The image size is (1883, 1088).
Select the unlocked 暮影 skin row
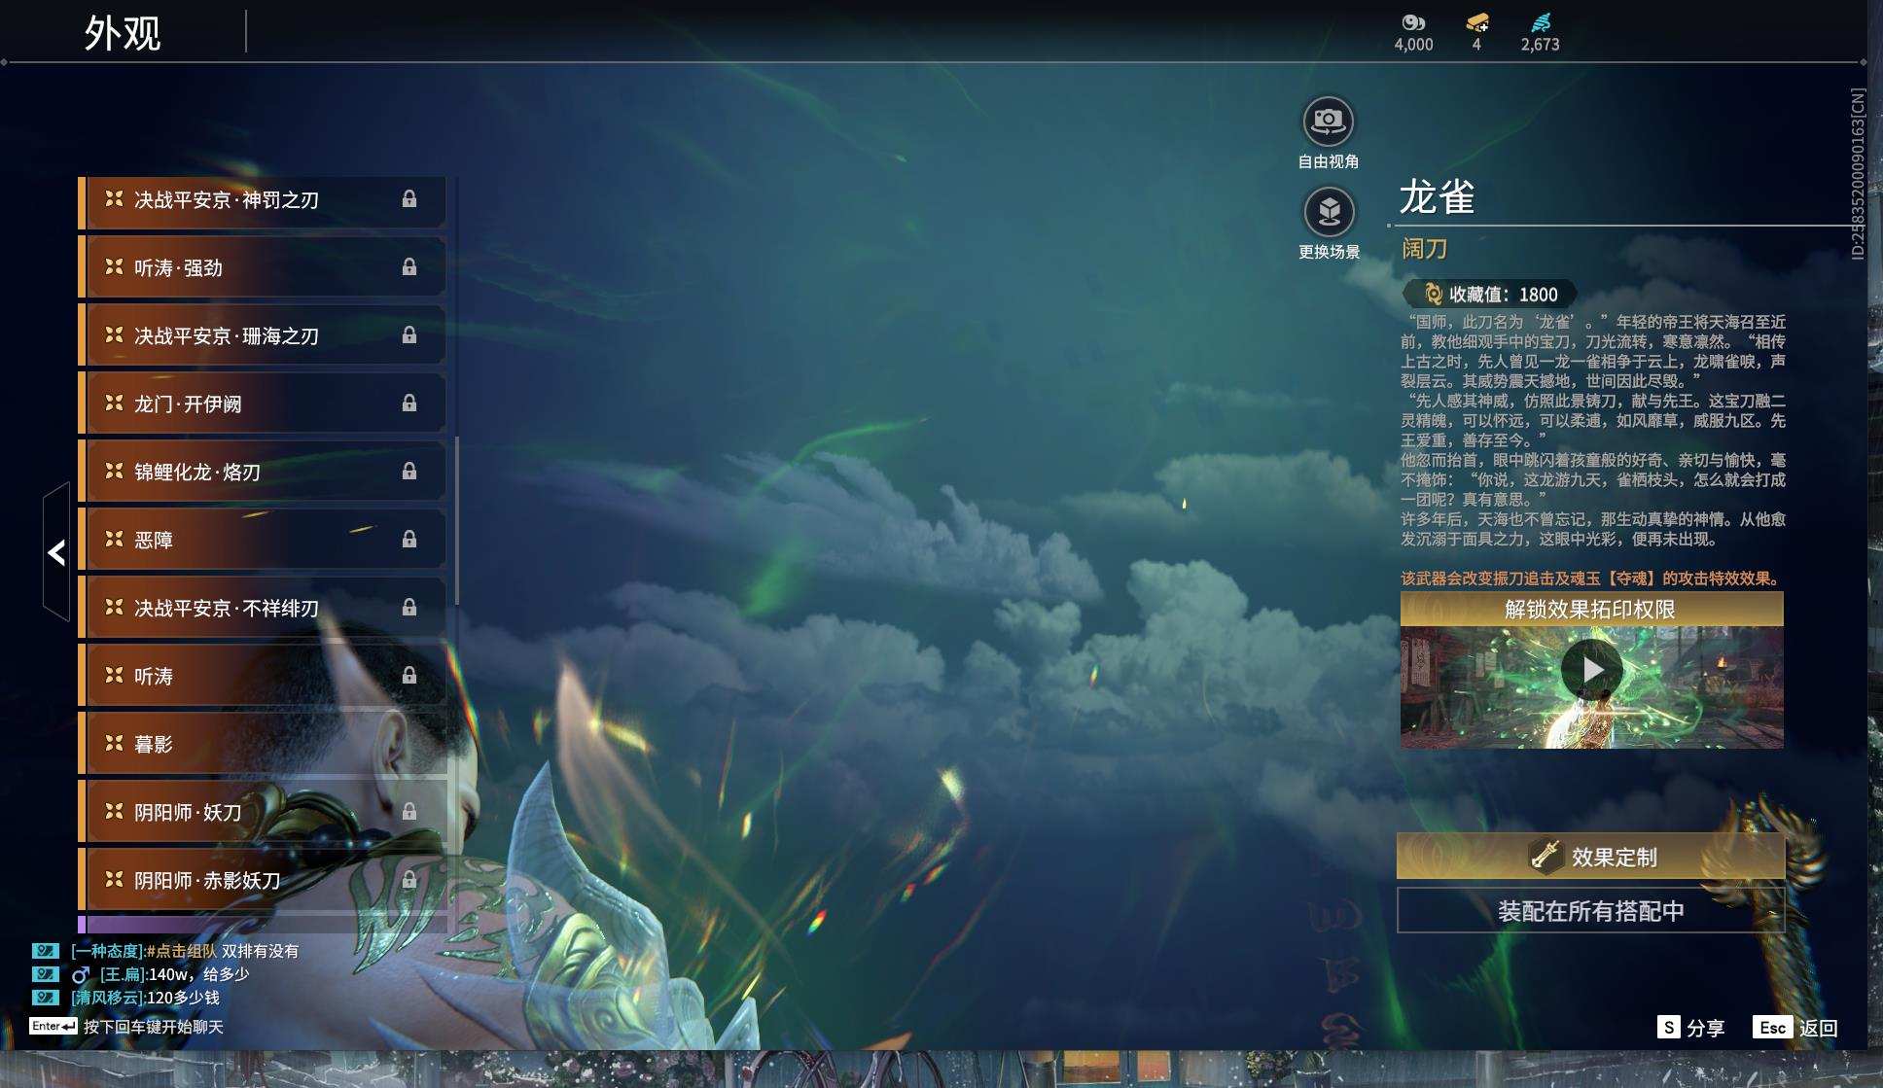(263, 744)
